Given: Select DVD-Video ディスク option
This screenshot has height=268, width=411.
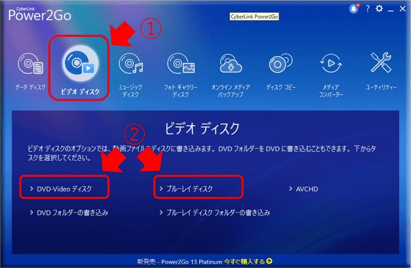Looking at the screenshot, I should tap(64, 189).
